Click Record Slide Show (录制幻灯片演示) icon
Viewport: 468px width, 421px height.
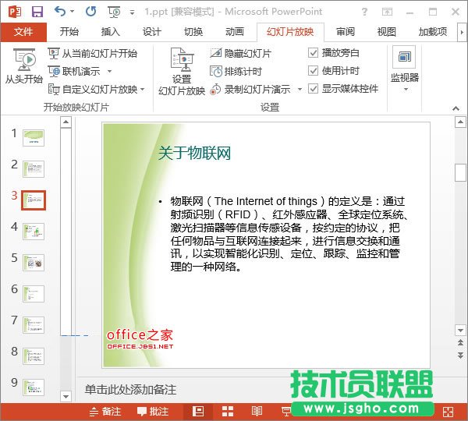click(215, 89)
